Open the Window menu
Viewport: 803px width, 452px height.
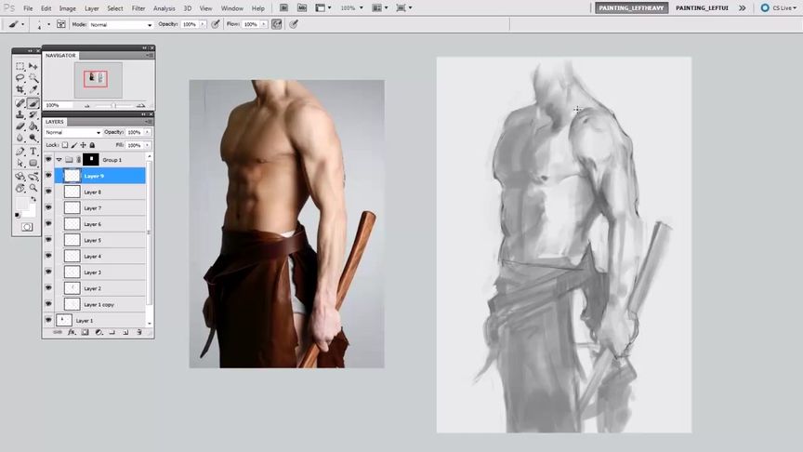pos(231,8)
